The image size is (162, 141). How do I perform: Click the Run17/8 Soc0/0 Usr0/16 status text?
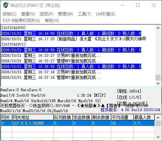point(23,95)
